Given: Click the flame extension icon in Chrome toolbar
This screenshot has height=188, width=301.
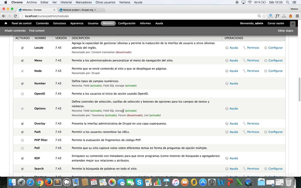Looking at the screenshot, I should point(291,16).
